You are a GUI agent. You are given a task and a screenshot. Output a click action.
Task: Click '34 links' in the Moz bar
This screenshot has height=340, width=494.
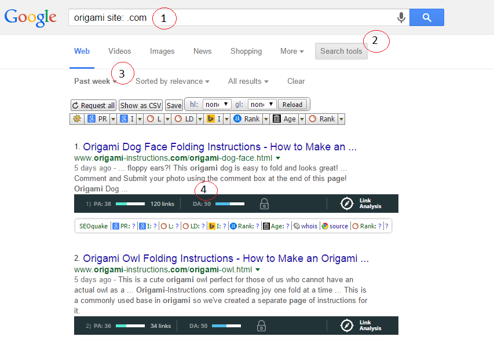pos(160,326)
